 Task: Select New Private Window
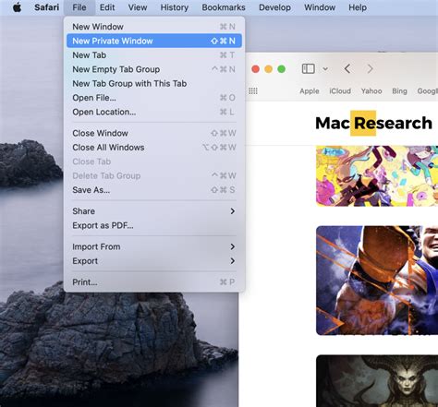point(154,41)
